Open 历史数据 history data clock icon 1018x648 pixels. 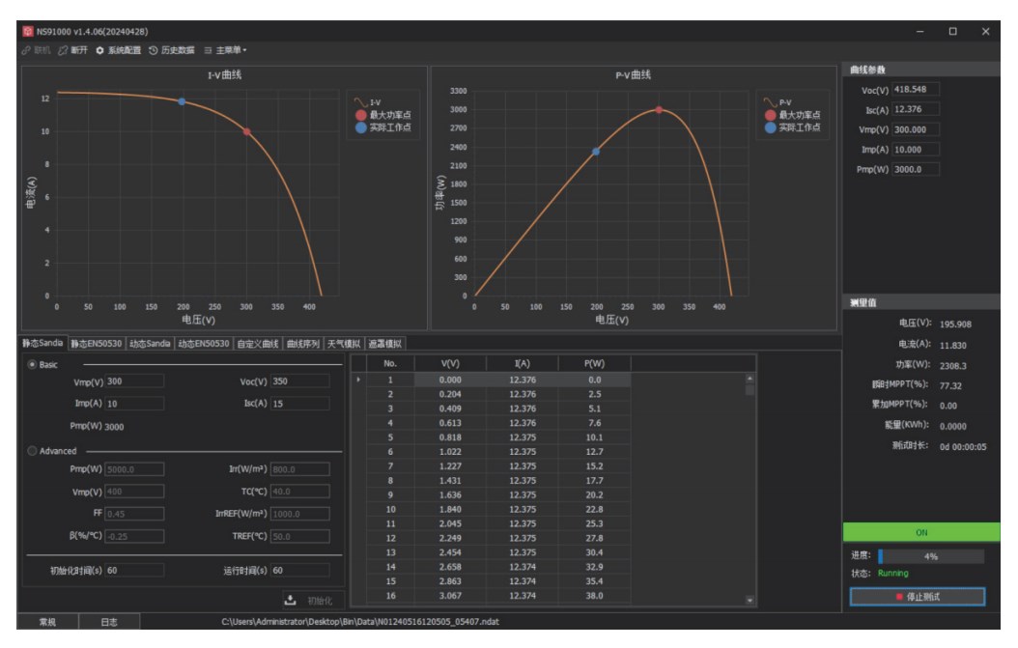coord(153,50)
